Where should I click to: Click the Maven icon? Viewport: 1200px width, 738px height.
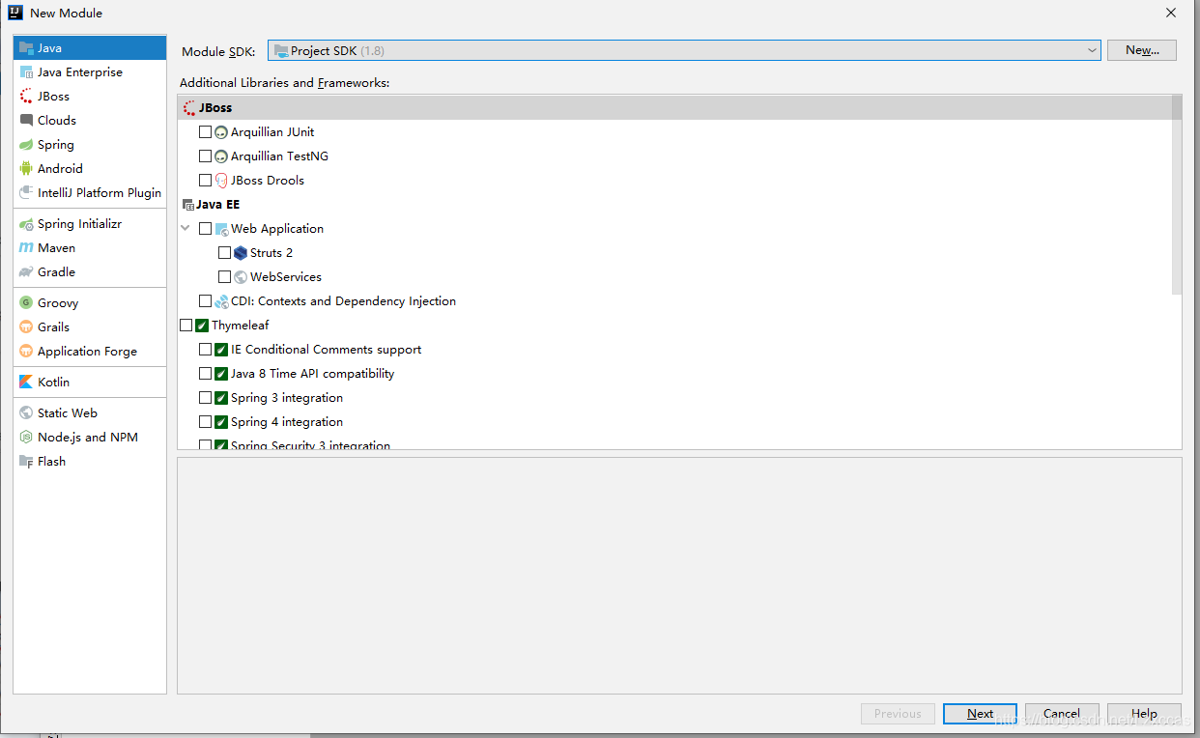26,247
